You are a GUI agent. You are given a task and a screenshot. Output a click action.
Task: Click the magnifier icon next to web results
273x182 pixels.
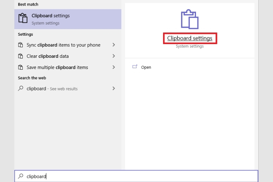click(x=21, y=89)
